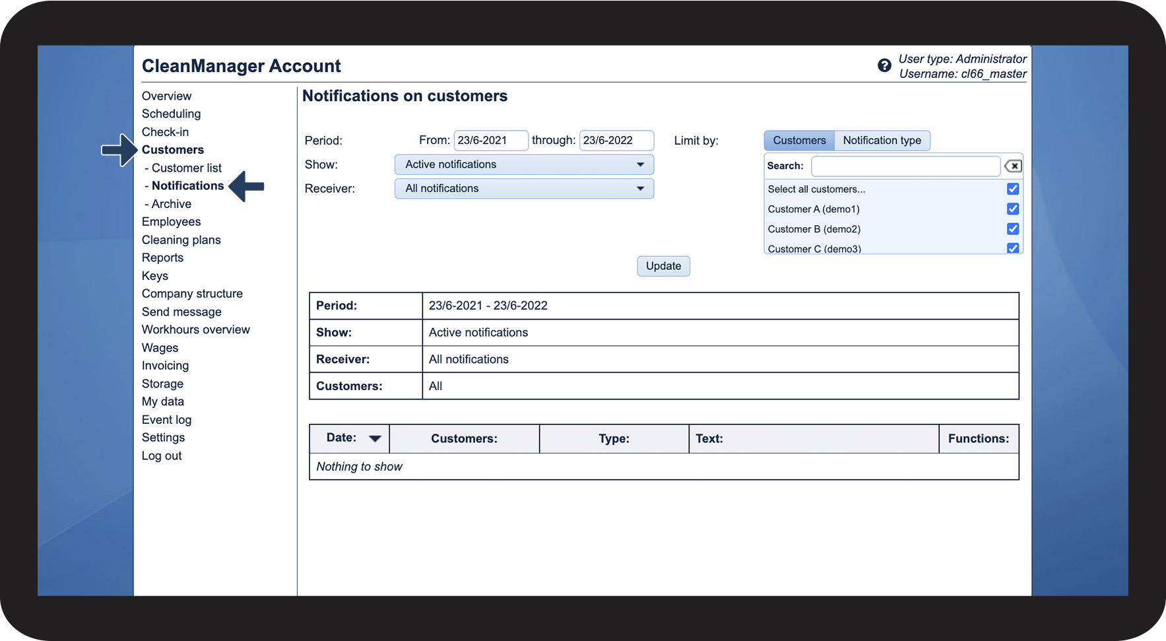Click the through date field
This screenshot has height=641, width=1166.
616,141
